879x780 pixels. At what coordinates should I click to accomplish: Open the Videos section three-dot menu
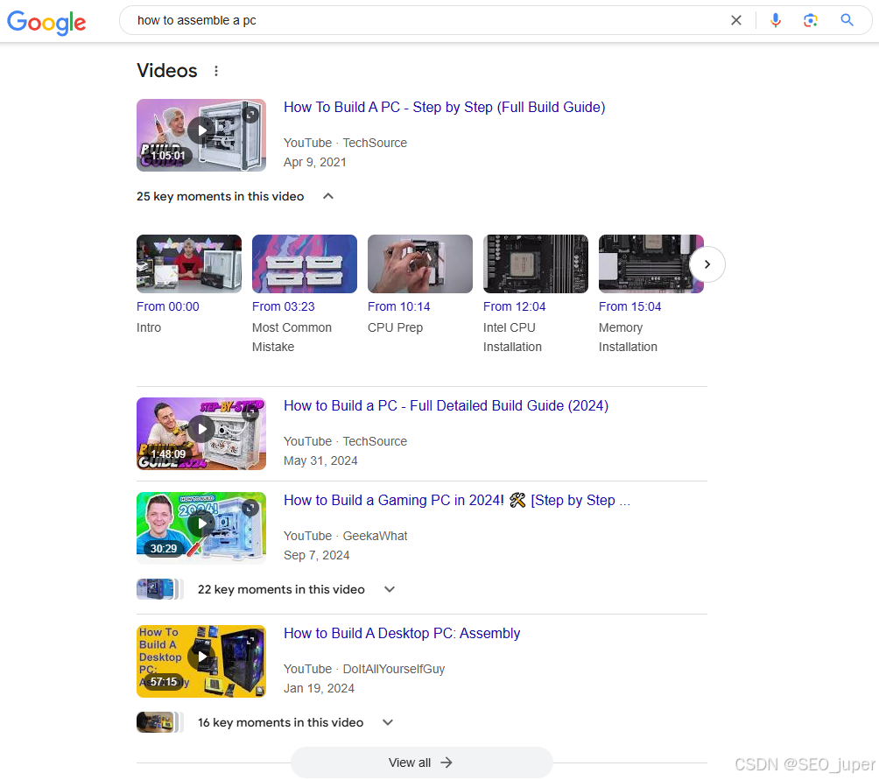coord(216,71)
